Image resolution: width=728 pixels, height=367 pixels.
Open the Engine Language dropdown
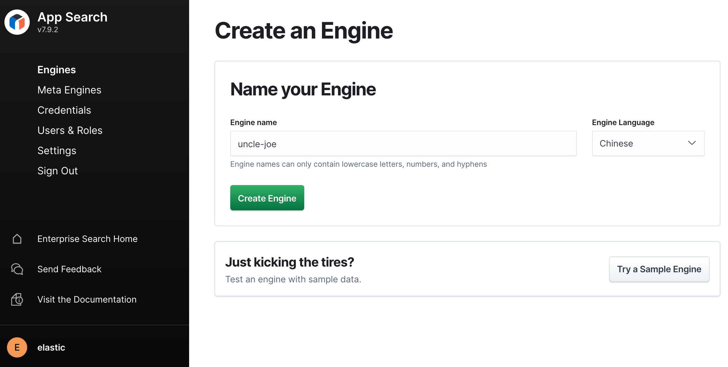point(648,143)
